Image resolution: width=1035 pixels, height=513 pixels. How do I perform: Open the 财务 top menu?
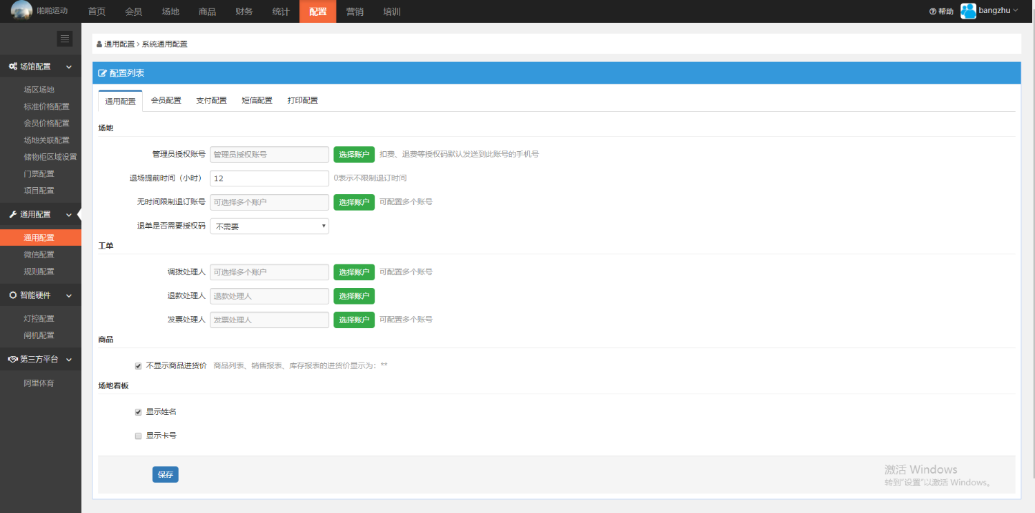(x=244, y=12)
